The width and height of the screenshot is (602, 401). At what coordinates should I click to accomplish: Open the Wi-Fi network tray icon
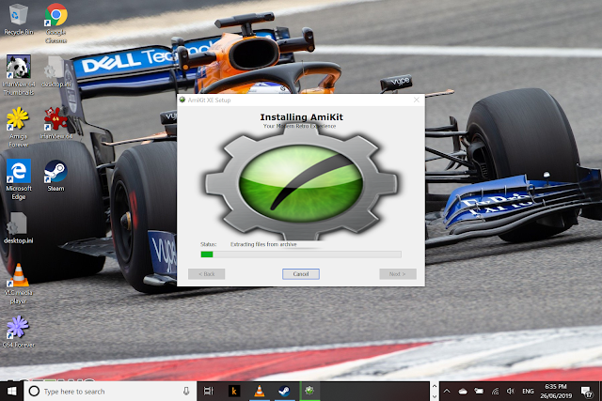point(496,392)
